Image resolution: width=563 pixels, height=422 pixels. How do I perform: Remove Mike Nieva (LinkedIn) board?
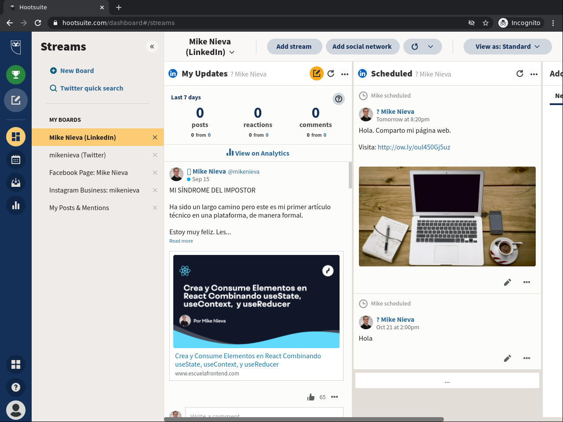pos(155,138)
